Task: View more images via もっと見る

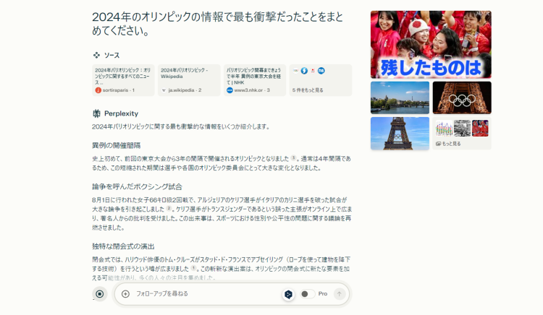Action: pos(462,134)
